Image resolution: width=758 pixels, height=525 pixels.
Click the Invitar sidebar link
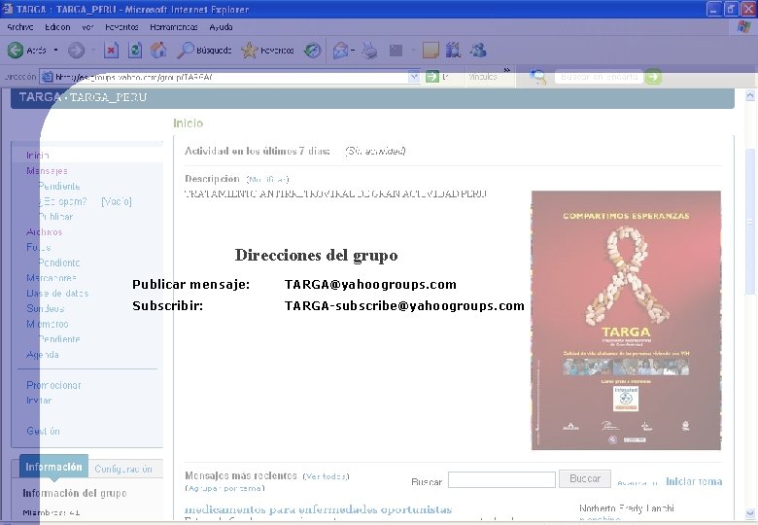pos(39,401)
